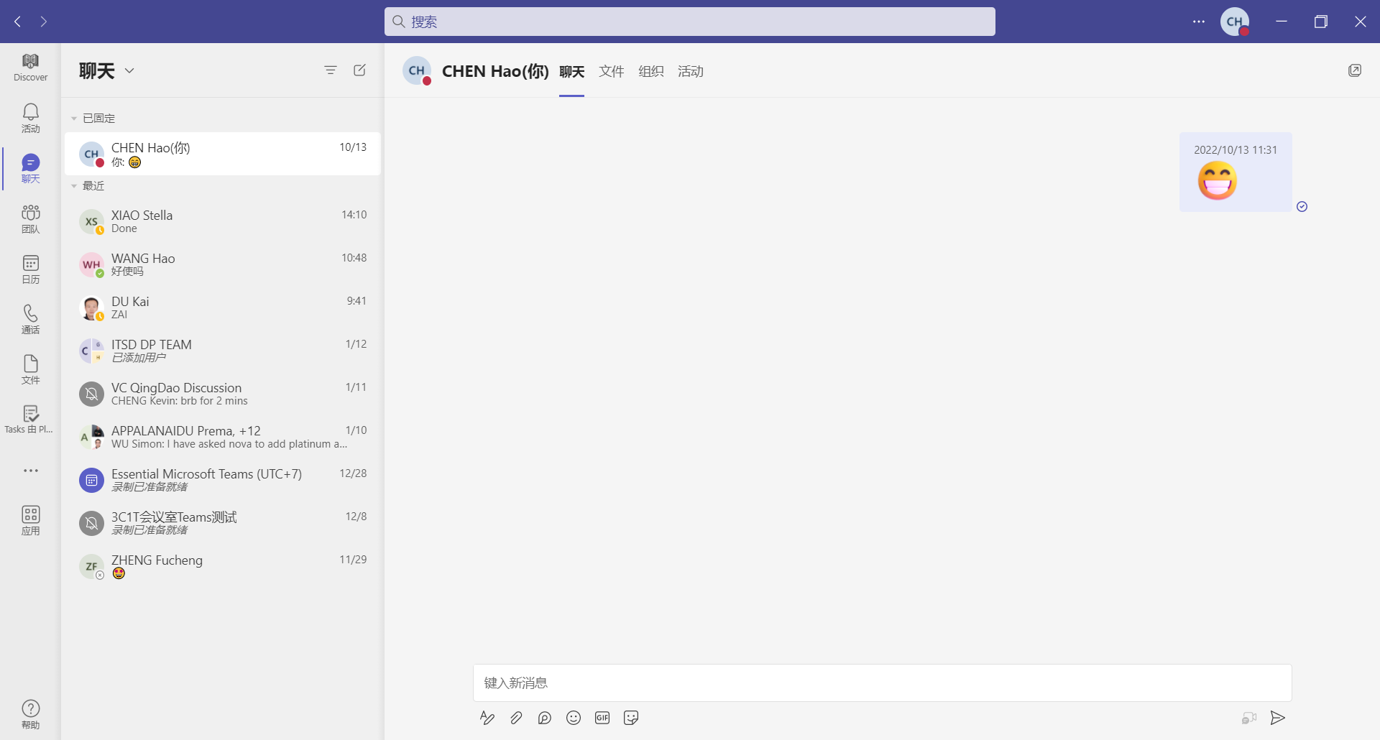Open the Teams (团队) sidebar icon

coord(30,218)
